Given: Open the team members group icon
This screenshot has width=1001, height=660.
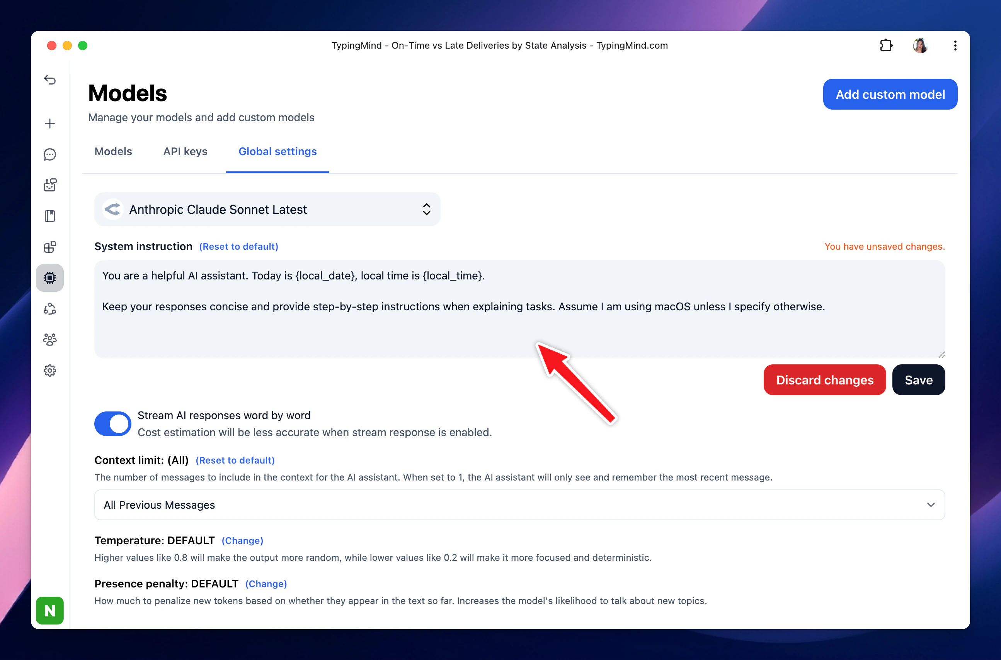Looking at the screenshot, I should (x=50, y=340).
